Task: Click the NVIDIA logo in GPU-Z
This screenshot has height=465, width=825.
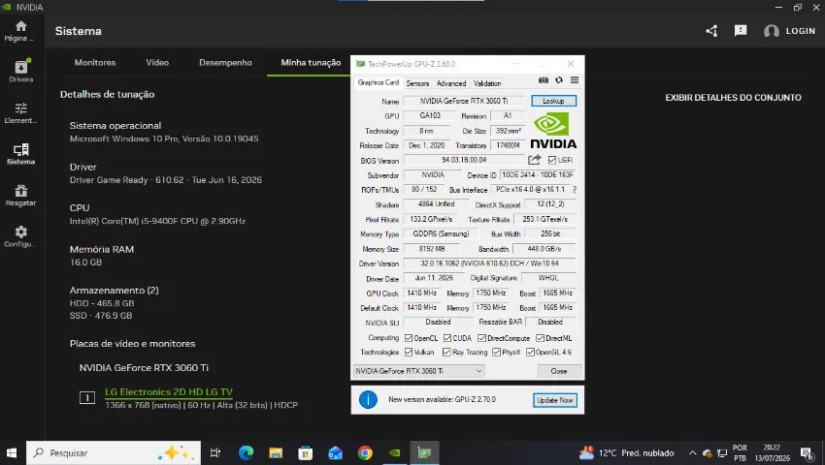Action: (553, 131)
